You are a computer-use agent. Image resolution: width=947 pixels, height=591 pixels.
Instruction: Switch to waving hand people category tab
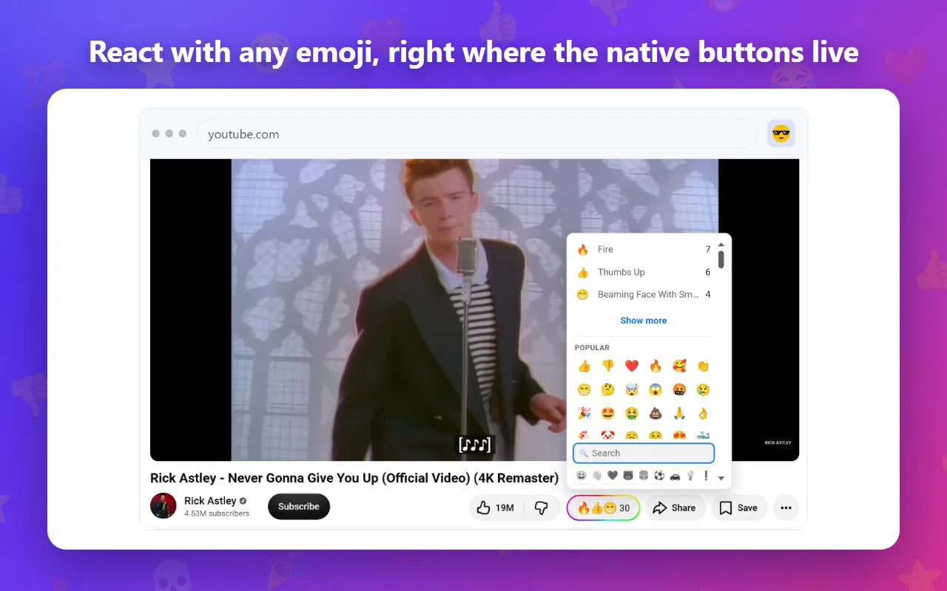(597, 476)
